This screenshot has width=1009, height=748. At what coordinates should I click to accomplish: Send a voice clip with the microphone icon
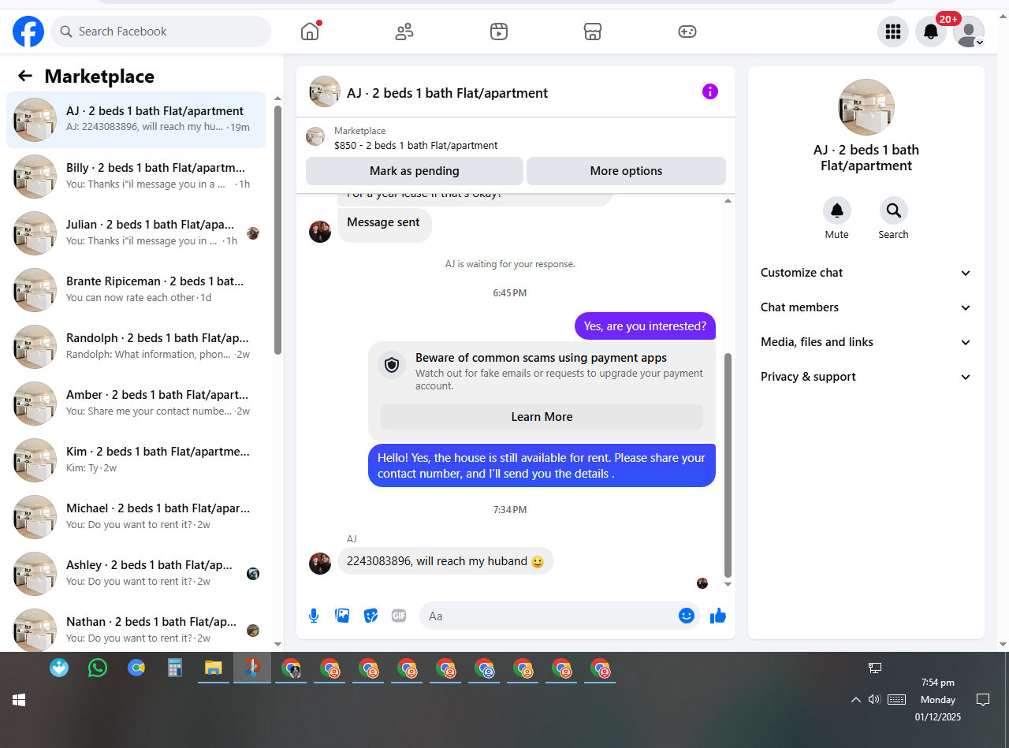[314, 616]
